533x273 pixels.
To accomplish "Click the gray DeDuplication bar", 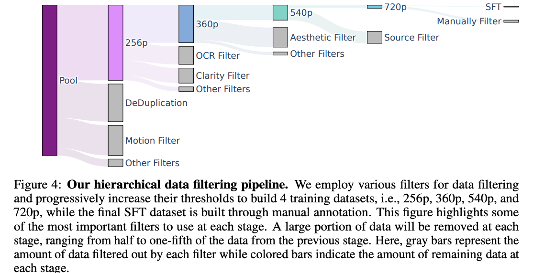I will (x=115, y=103).
